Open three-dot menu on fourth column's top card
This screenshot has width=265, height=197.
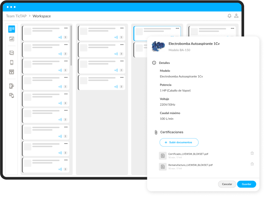coord(232,28)
